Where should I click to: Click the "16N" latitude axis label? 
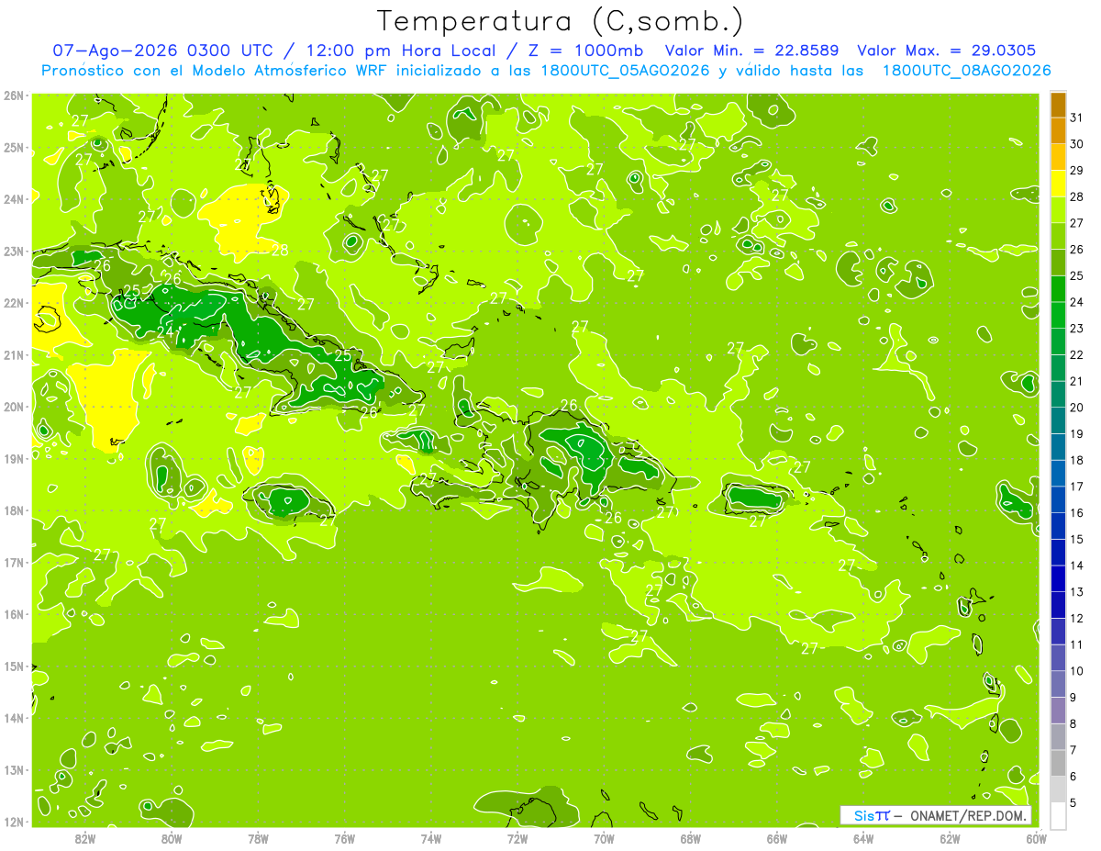point(14,614)
